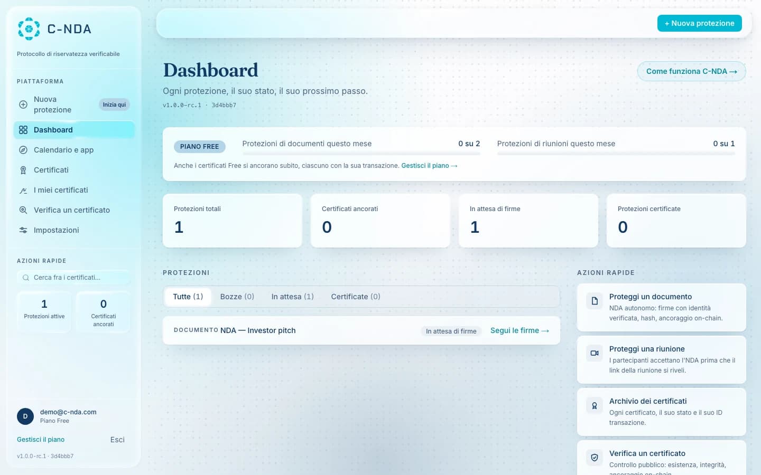Select Dashboard in the sidebar
Image resolution: width=761 pixels, height=475 pixels.
[74, 130]
